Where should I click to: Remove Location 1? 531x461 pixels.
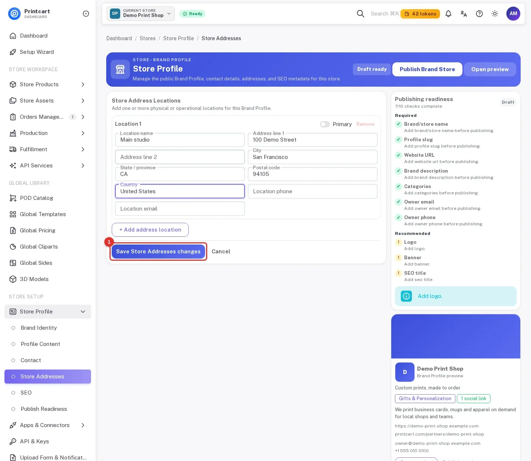[x=365, y=124]
